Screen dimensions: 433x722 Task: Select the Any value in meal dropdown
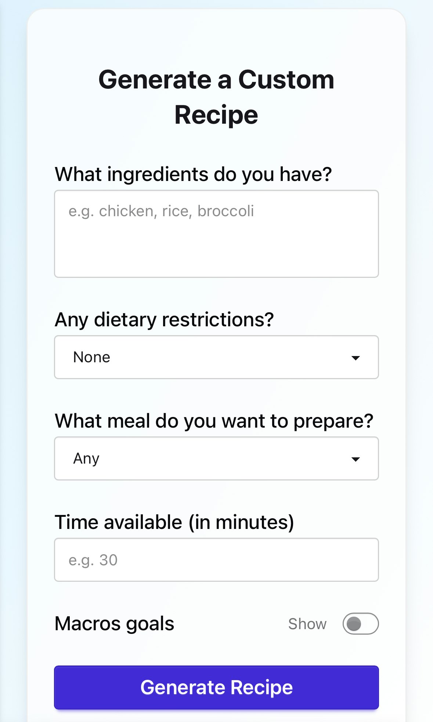(x=86, y=459)
